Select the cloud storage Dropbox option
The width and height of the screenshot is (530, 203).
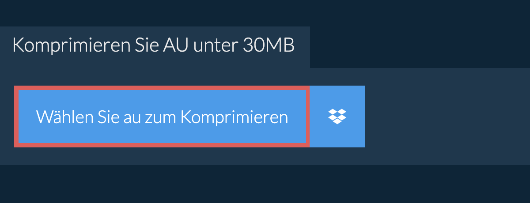tap(337, 117)
